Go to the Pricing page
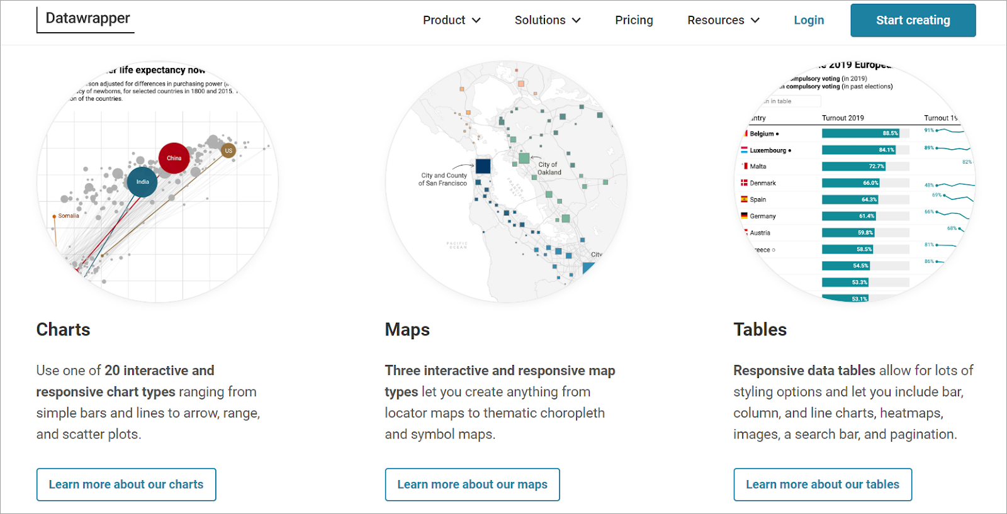 point(634,20)
